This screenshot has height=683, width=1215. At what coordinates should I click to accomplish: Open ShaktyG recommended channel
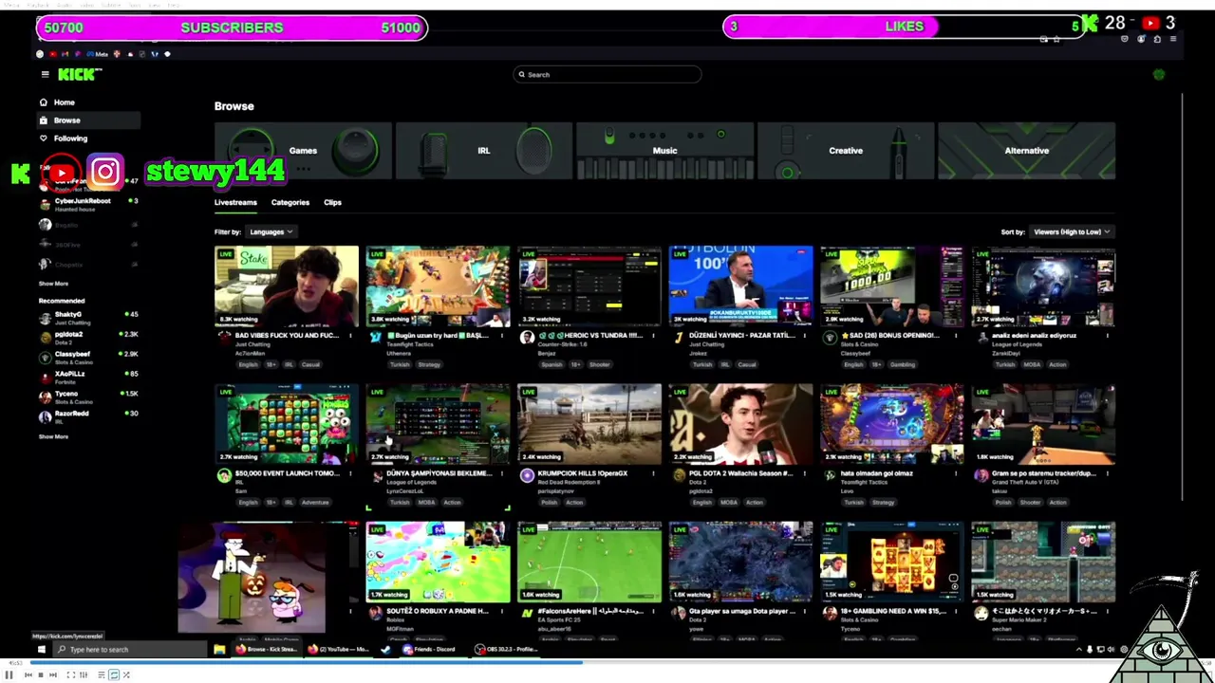[x=88, y=318]
